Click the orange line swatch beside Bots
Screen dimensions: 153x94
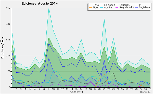tap(91, 7)
